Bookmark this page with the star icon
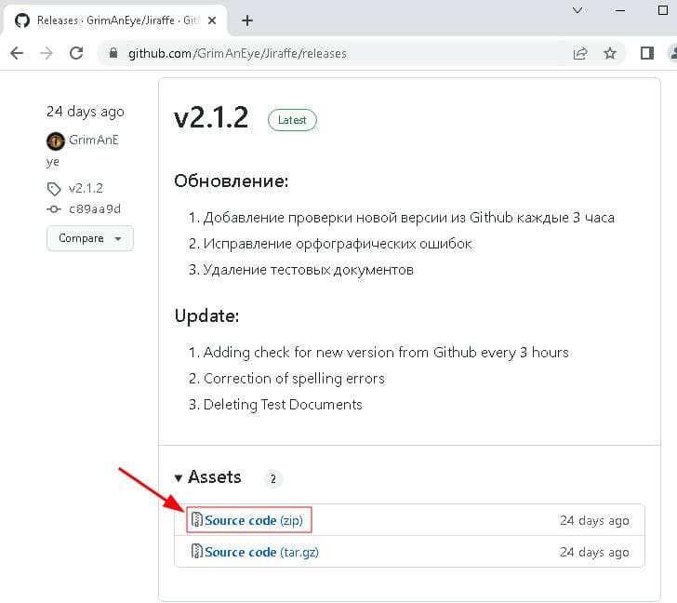Screen dimensions: 677x603 tap(610, 53)
